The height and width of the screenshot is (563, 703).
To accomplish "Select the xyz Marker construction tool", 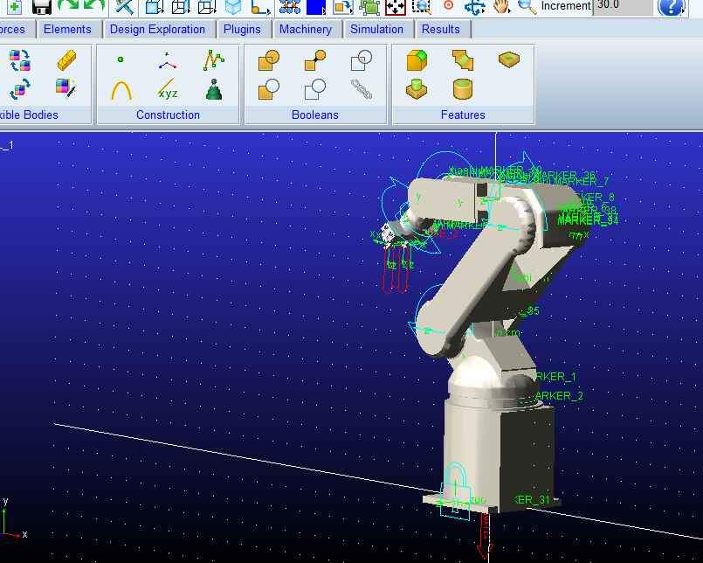I will tap(168, 89).
